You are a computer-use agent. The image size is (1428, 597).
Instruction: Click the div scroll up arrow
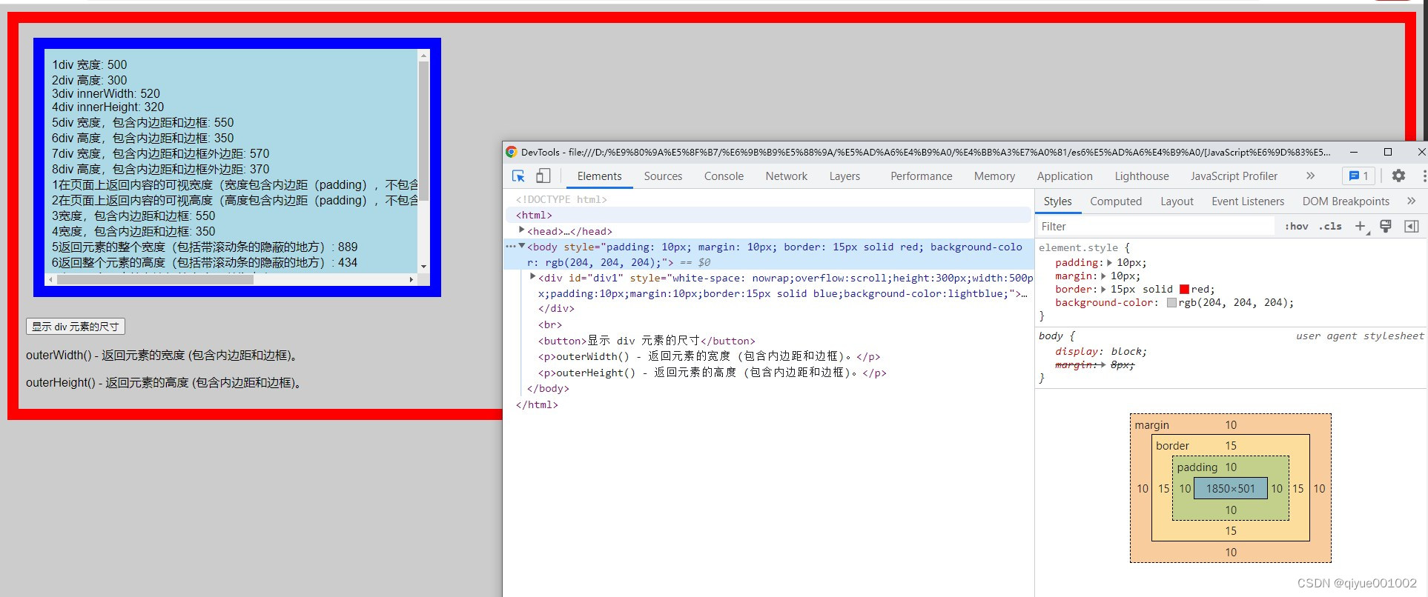(x=423, y=55)
